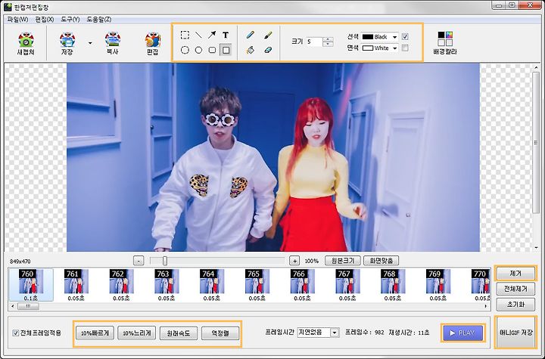The height and width of the screenshot is (359, 545).
Task: Select the Paint bucket fill tool
Action: coord(251,50)
